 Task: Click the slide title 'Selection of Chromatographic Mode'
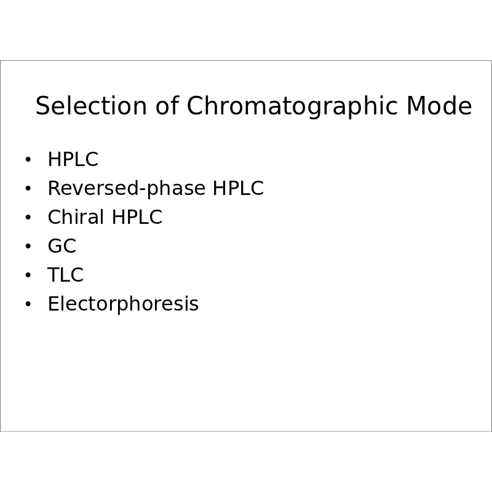[x=253, y=106]
